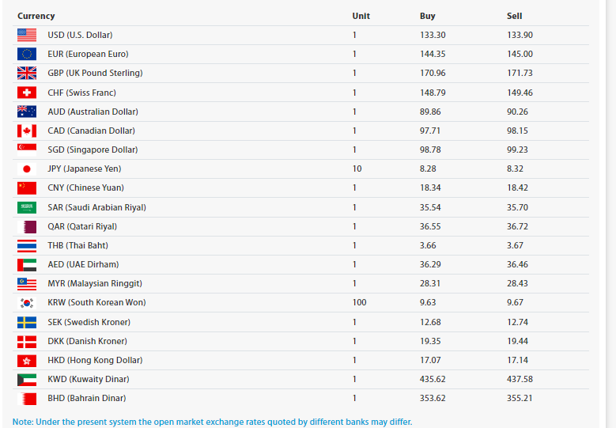Click the Saudi Arabian flag icon
This screenshot has height=428, width=616.
point(27,207)
